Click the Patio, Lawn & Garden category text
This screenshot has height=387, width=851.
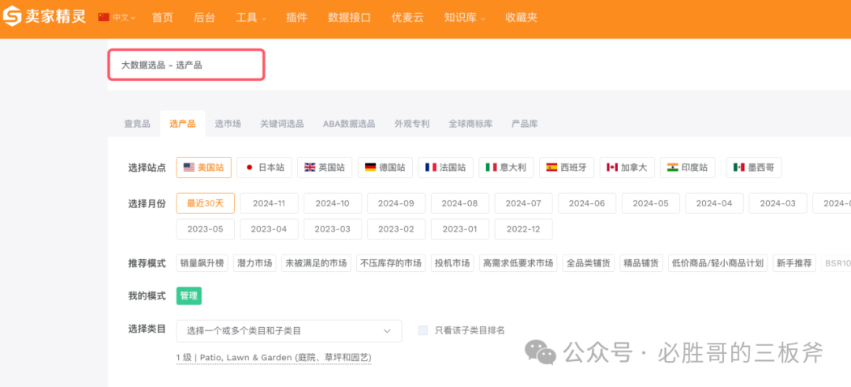(x=273, y=358)
